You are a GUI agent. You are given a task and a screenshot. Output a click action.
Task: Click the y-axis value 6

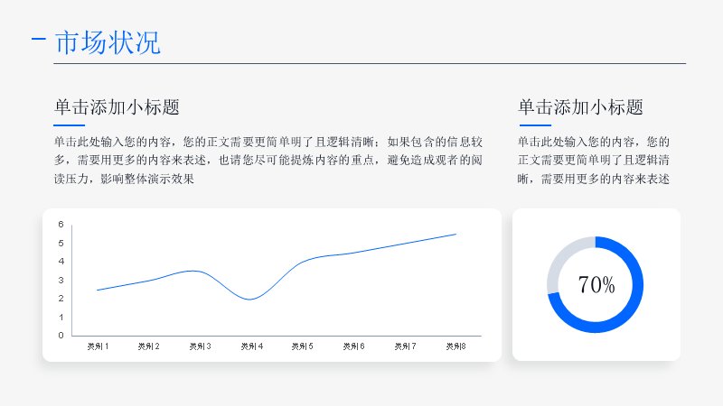click(61, 224)
